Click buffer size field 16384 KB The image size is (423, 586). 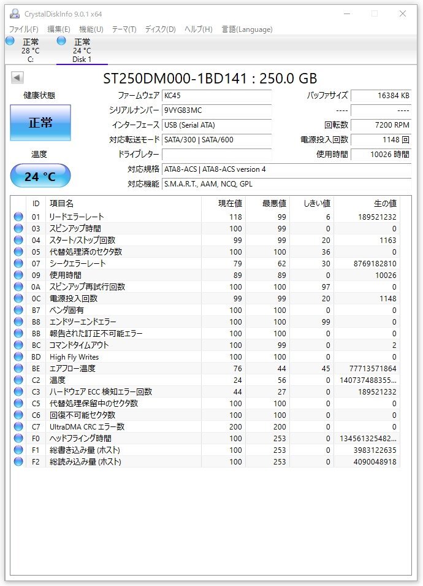(381, 96)
